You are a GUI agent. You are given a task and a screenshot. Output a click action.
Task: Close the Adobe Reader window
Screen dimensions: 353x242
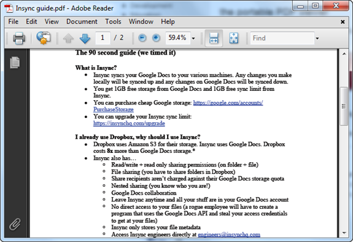pos(336,6)
